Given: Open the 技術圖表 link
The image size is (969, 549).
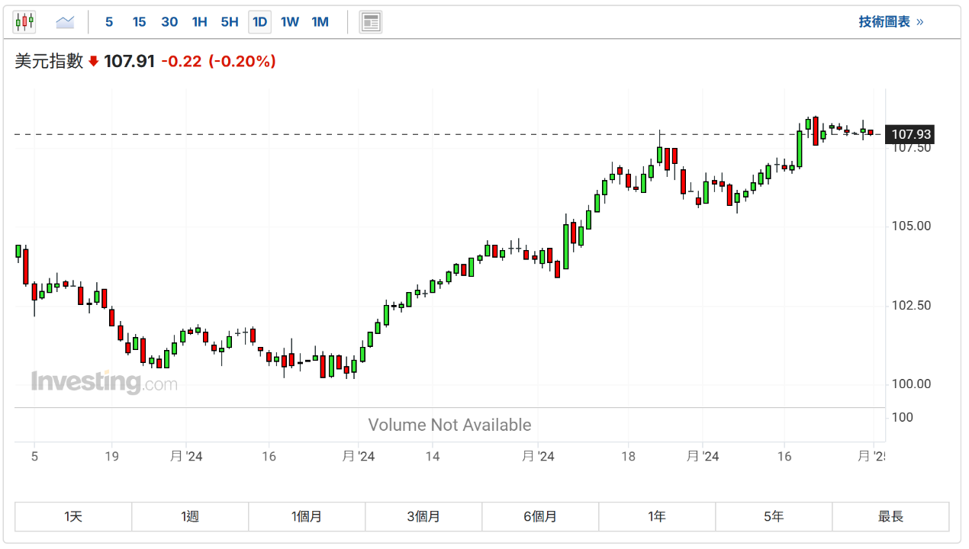Looking at the screenshot, I should click(890, 22).
